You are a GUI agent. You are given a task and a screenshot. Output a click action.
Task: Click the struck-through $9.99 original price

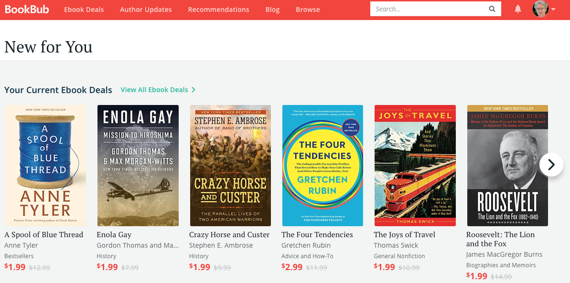tap(222, 268)
